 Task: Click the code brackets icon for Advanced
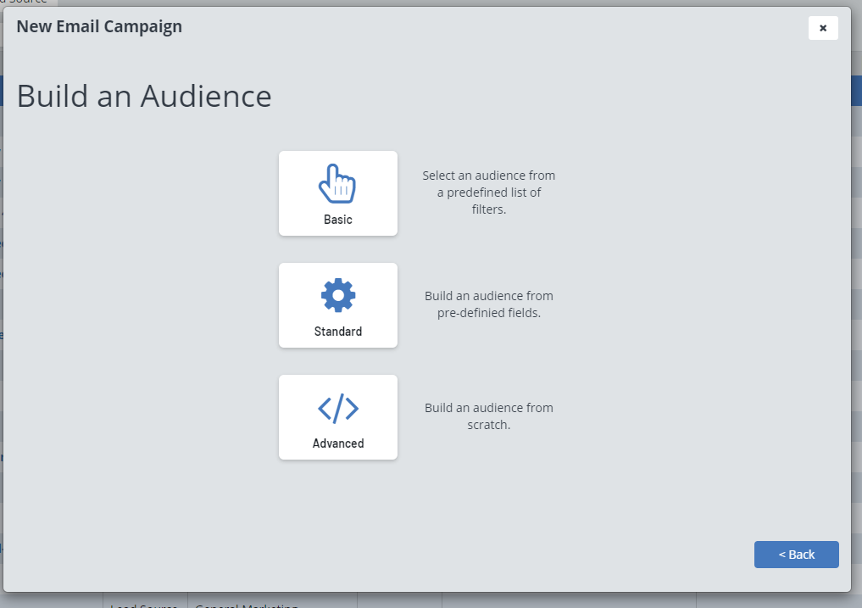(337, 409)
